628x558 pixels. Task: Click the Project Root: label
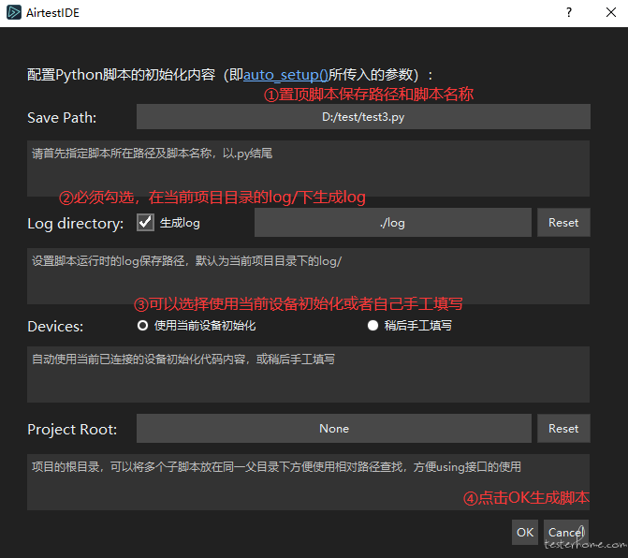[x=72, y=430]
